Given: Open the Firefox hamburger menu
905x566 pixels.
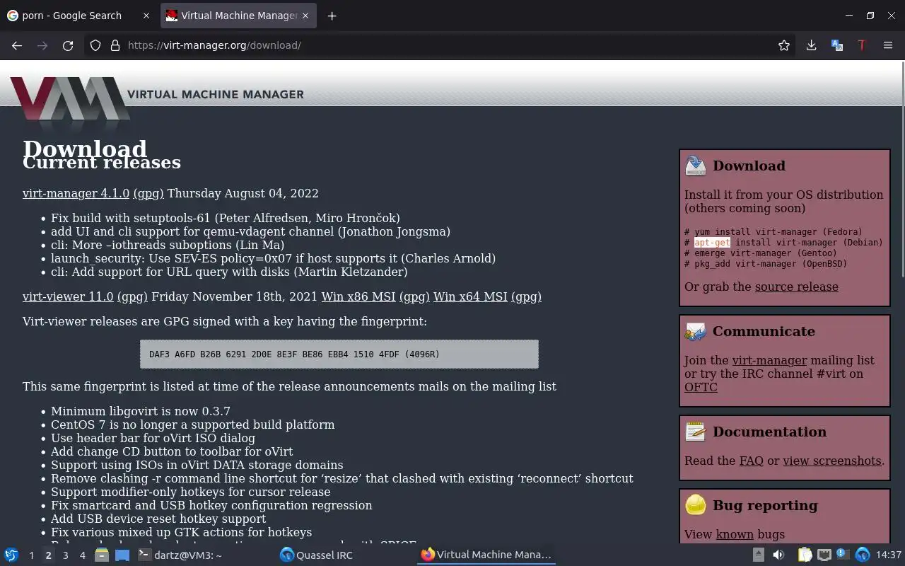Looking at the screenshot, I should (x=888, y=45).
